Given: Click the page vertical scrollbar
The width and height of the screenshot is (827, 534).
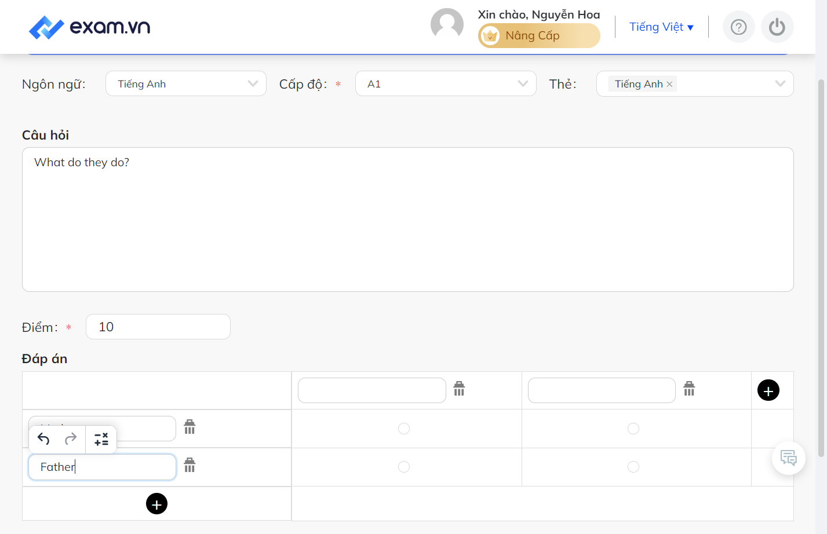Looking at the screenshot, I should pyautogui.click(x=821, y=268).
